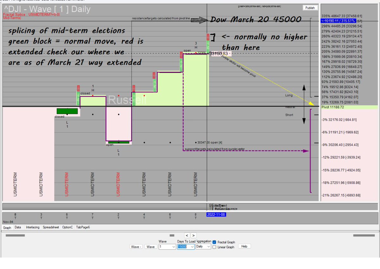Click the '205% 34080.09' resistance level

(342, 51)
